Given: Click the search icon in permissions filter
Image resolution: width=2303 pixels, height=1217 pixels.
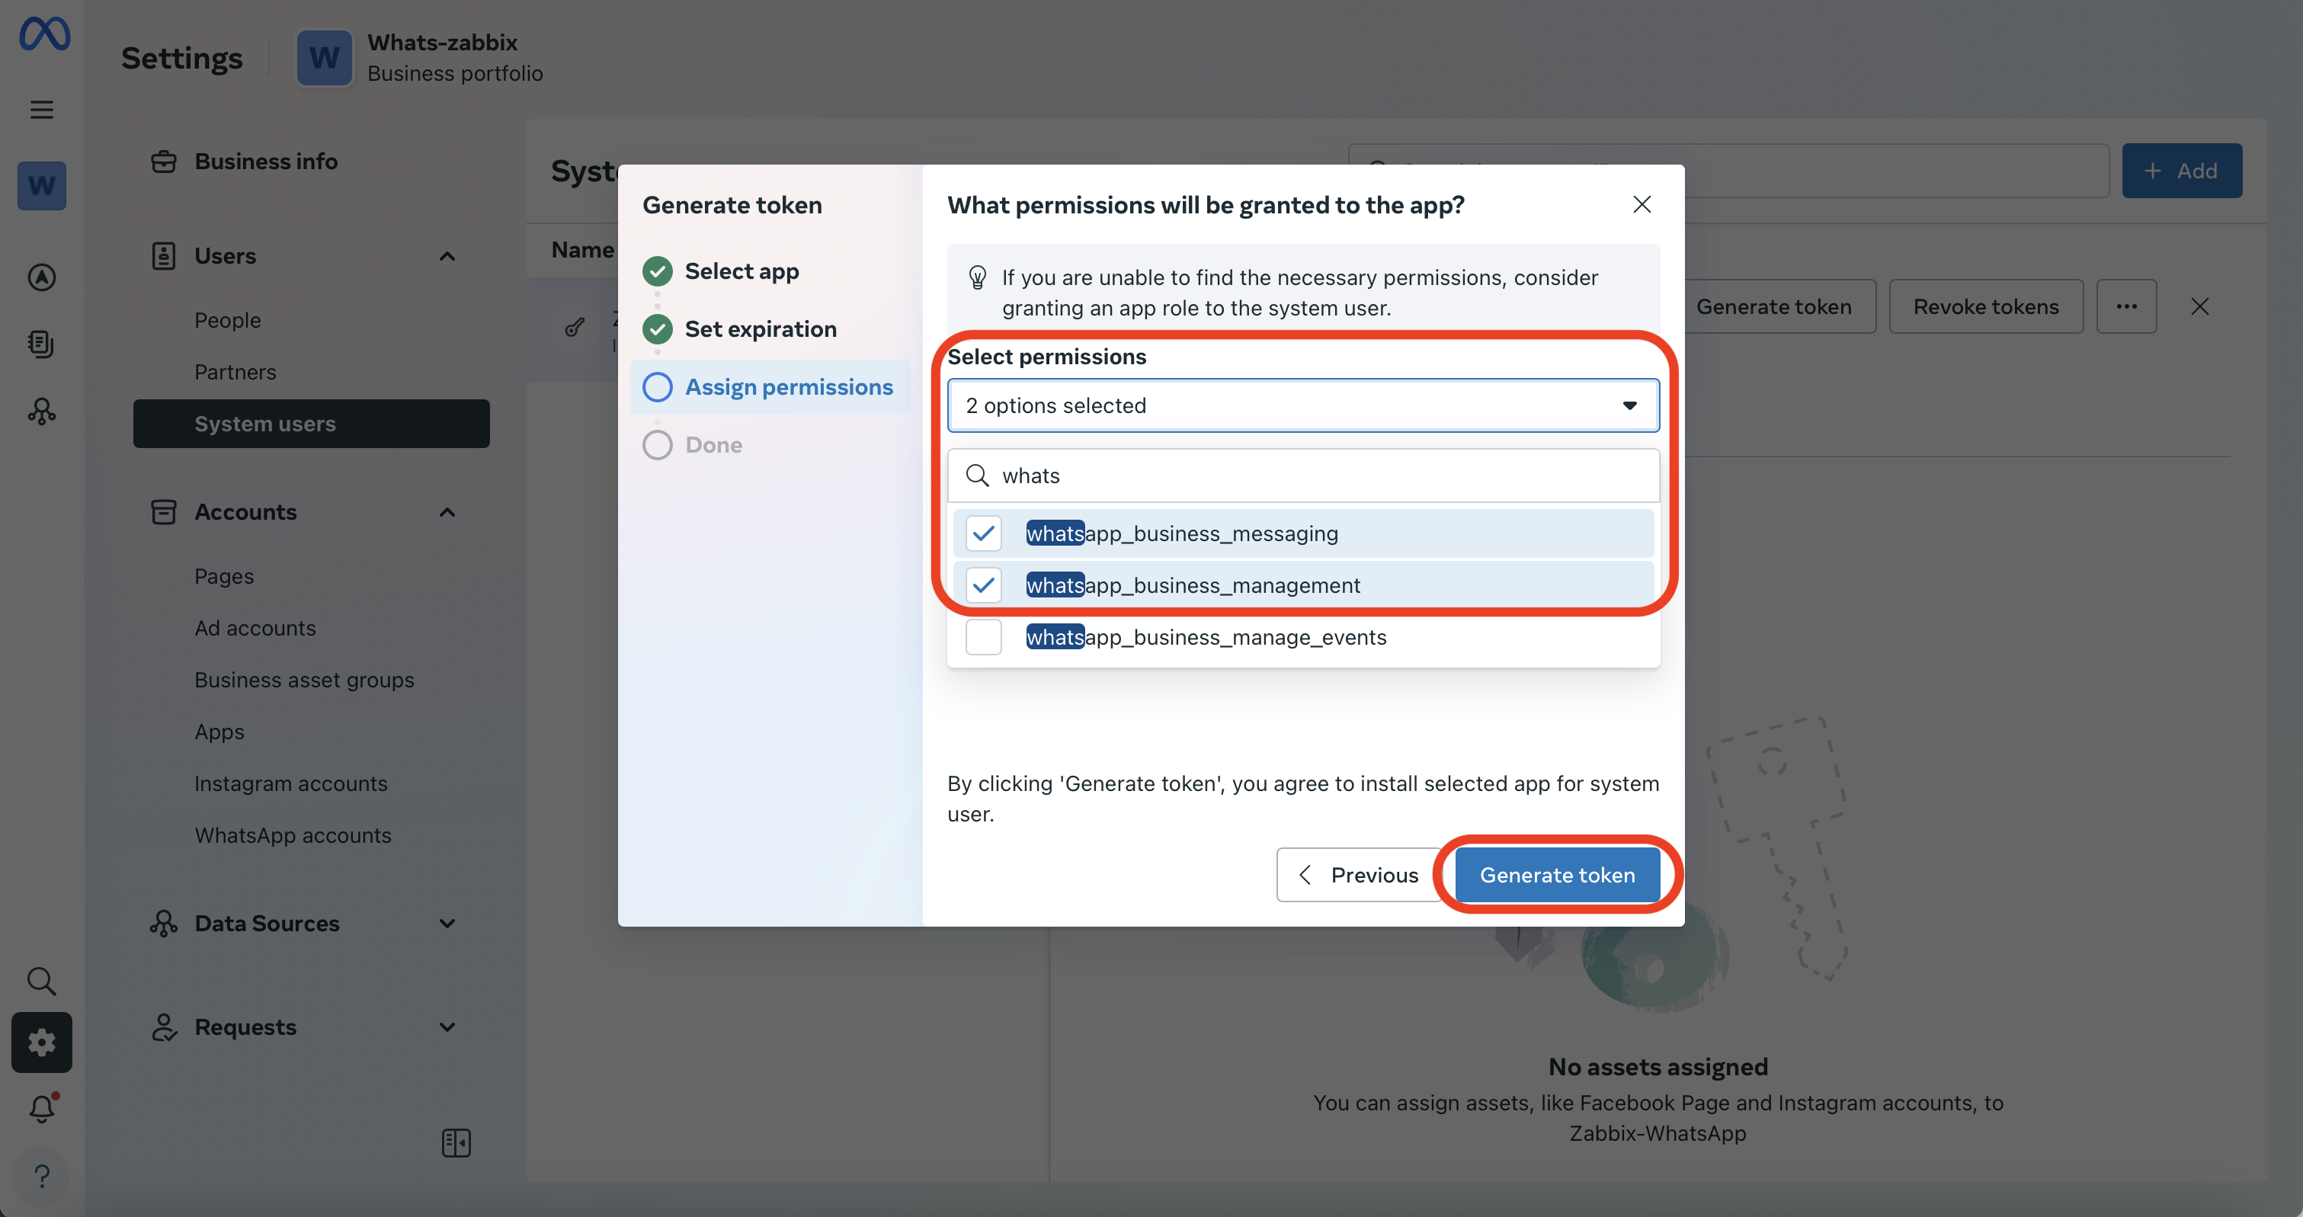Looking at the screenshot, I should pos(978,476).
